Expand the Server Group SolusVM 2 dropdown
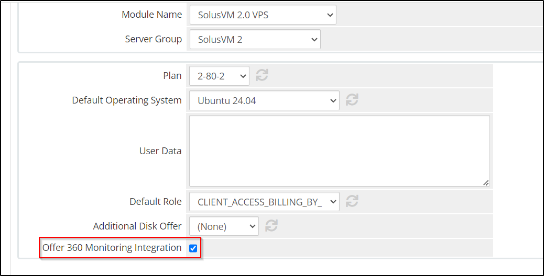Screen dimensions: 544x276 (255, 39)
